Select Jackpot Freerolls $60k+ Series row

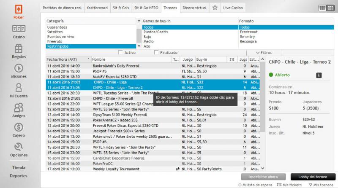coord(153,131)
